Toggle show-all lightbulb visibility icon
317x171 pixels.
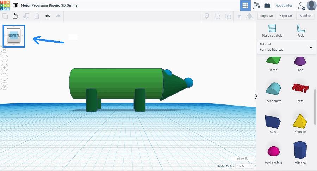(207, 16)
